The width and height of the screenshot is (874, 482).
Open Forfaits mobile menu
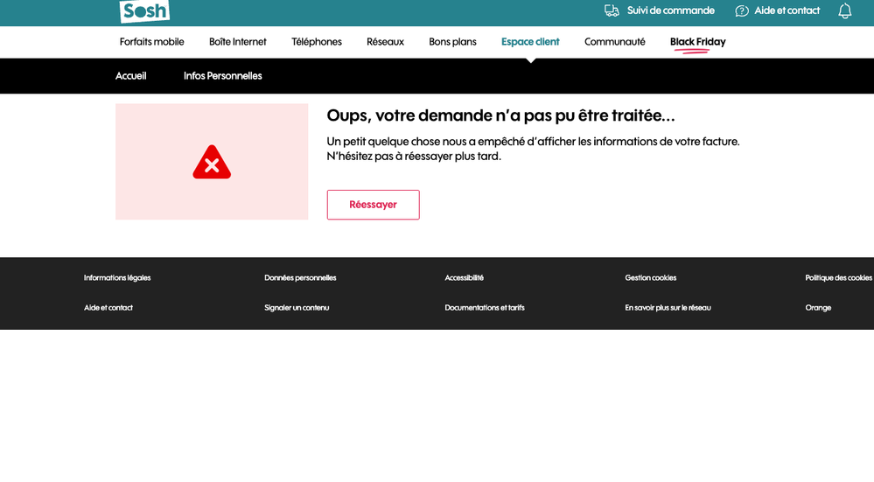pyautogui.click(x=151, y=42)
